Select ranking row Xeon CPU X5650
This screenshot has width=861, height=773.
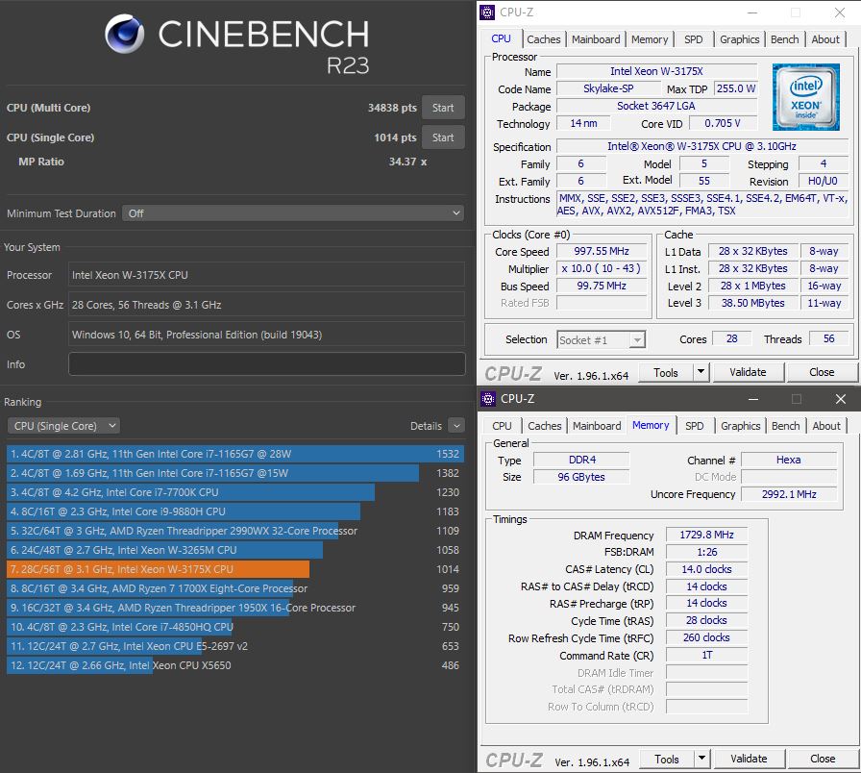[235, 665]
